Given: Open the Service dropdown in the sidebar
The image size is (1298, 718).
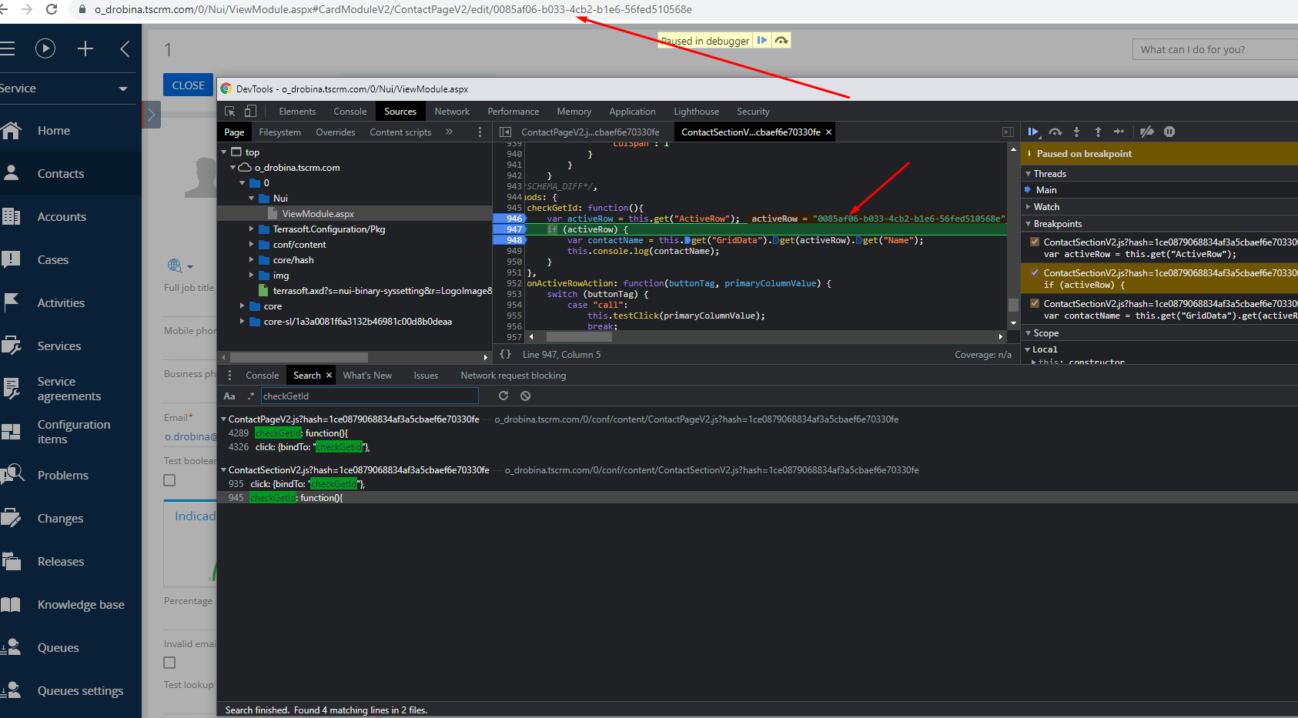Looking at the screenshot, I should click(123, 88).
